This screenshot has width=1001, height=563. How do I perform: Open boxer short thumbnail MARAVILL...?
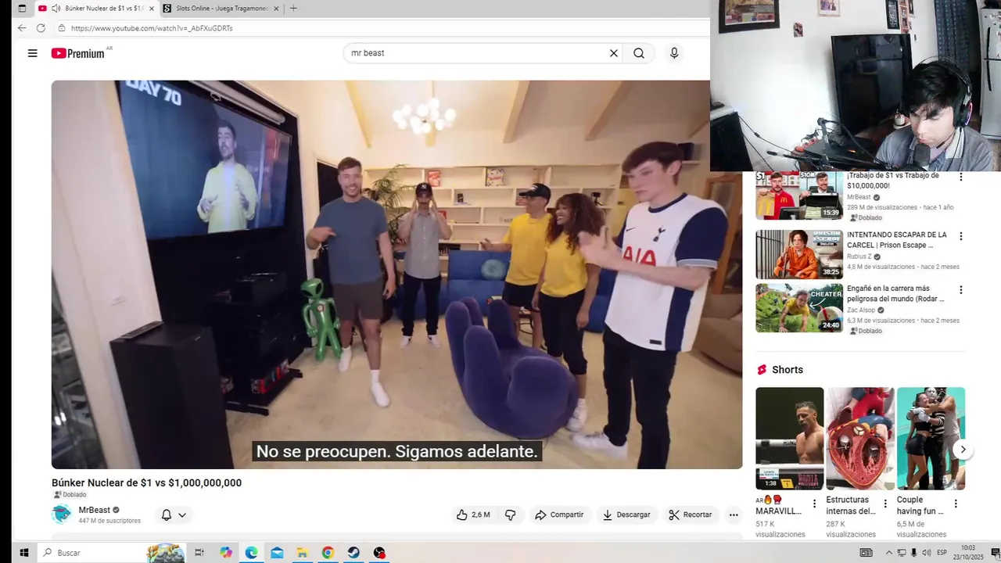[x=789, y=439]
